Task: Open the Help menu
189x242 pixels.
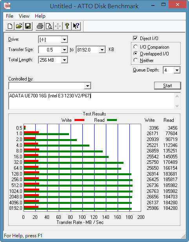Action: coord(40,16)
